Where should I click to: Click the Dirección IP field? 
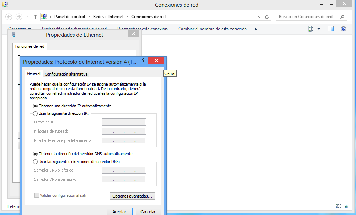pos(124,122)
